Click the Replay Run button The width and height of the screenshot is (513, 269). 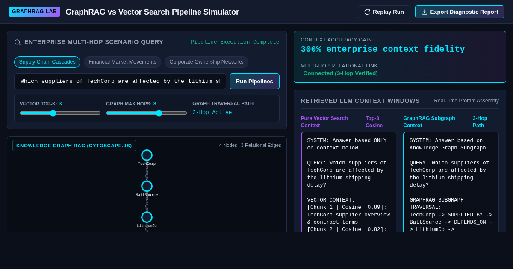[x=383, y=12]
